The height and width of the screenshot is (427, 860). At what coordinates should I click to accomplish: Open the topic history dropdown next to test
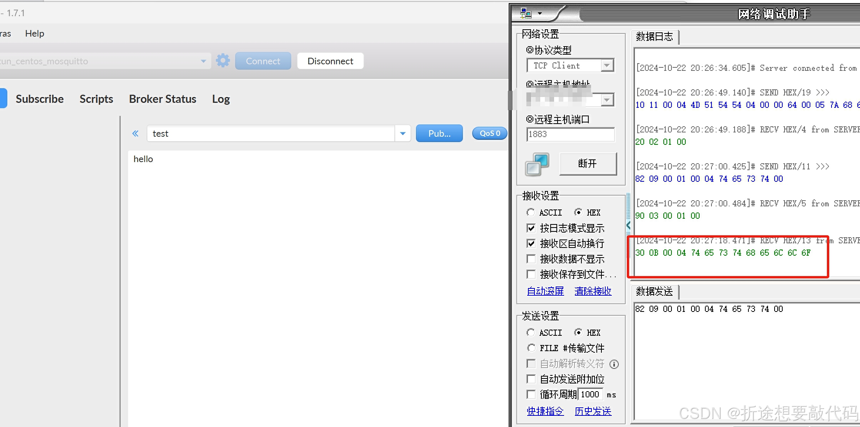tap(402, 133)
